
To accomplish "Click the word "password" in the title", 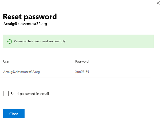I will 40,16.
